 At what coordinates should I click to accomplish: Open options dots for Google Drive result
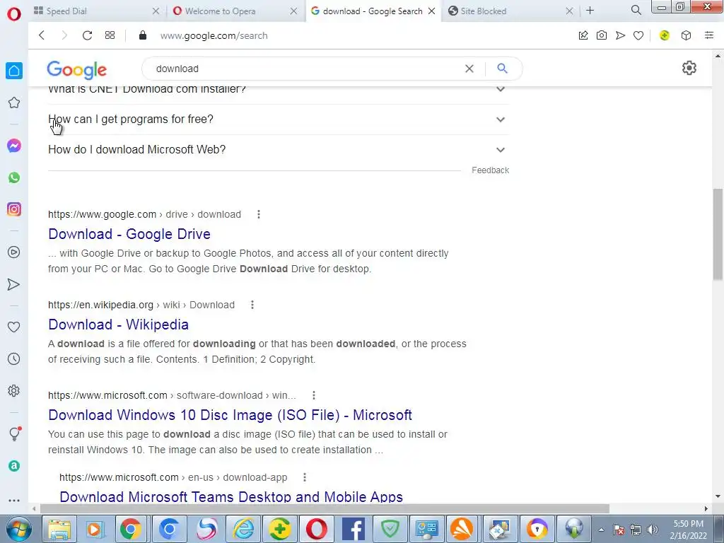pos(259,214)
